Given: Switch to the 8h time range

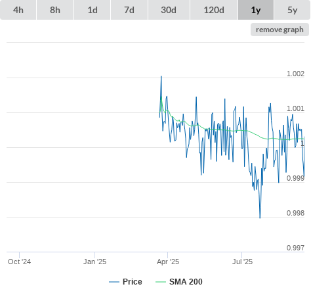Looking at the screenshot, I should click(x=55, y=10).
